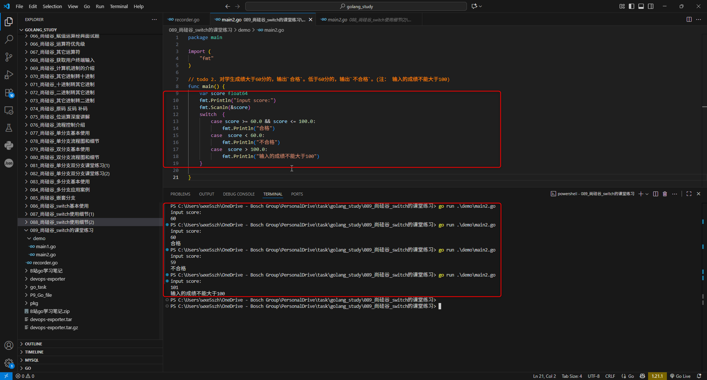Open the Copilot chat icon in title bar
The height and width of the screenshot is (380, 707).
474,6
